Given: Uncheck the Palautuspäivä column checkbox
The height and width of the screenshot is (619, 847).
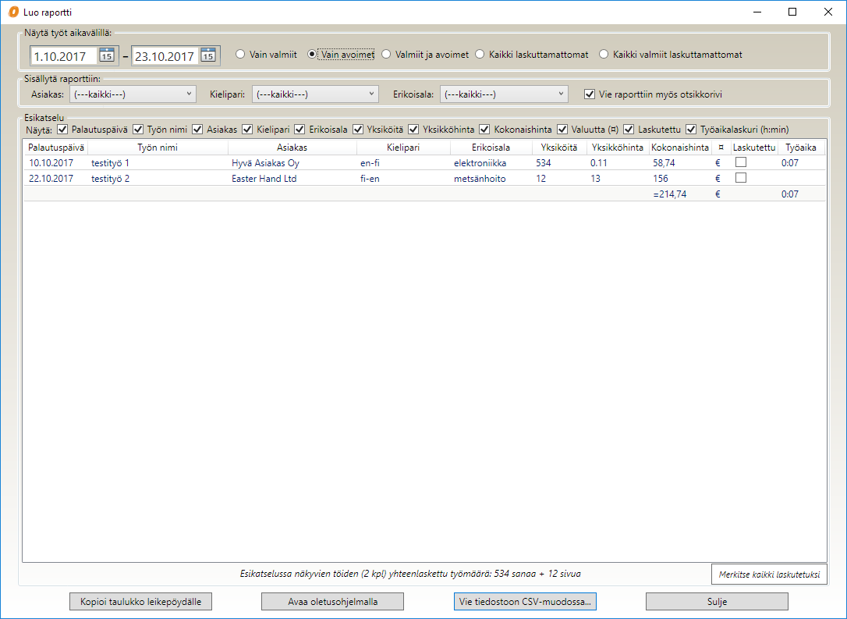Looking at the screenshot, I should (x=62, y=129).
